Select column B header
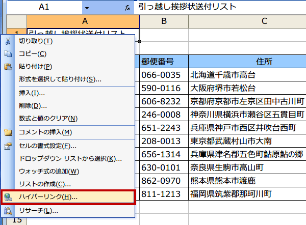The width and height of the screenshot is (306, 225). tap(164, 21)
